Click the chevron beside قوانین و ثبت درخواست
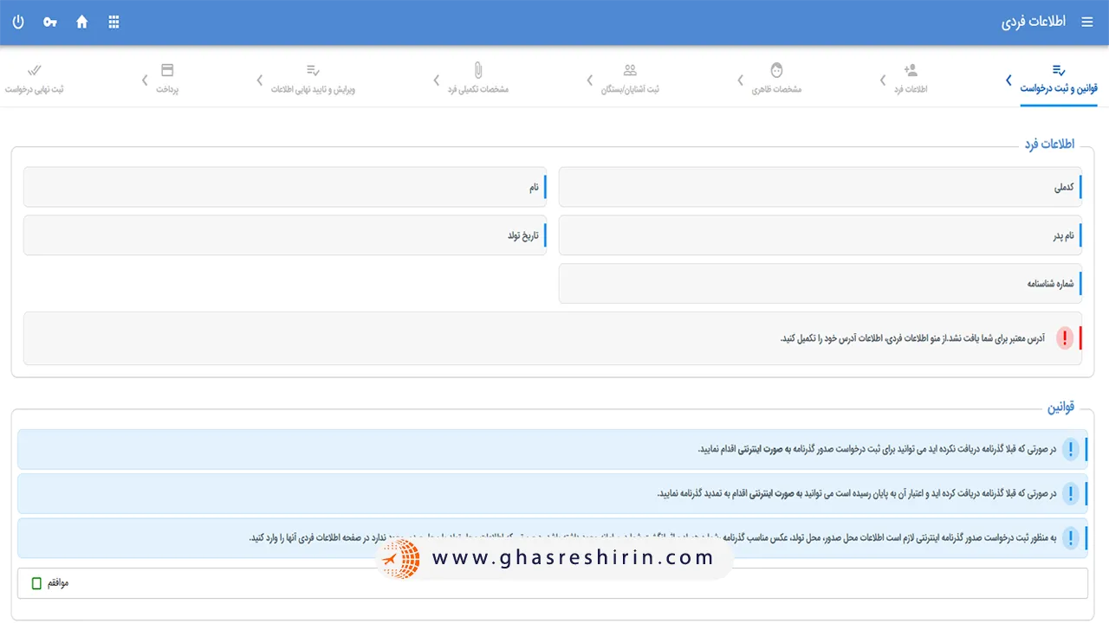The image size is (1109, 623). [1008, 80]
